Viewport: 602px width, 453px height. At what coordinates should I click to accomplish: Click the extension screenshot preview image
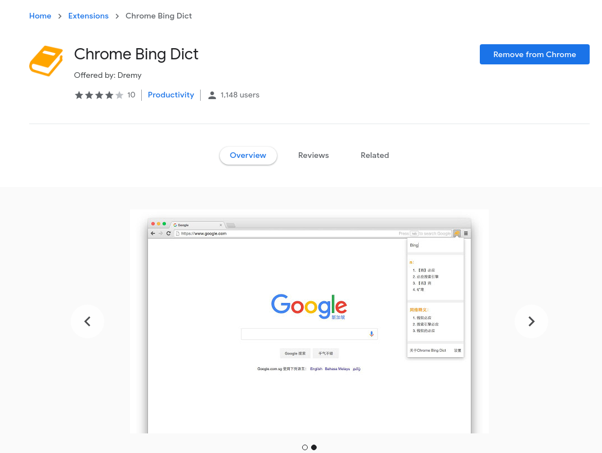point(309,321)
